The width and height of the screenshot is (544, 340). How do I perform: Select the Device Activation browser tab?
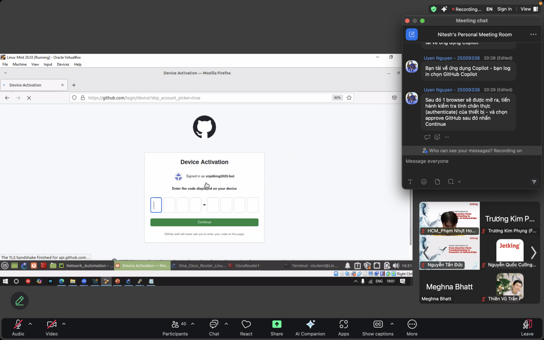pos(34,85)
